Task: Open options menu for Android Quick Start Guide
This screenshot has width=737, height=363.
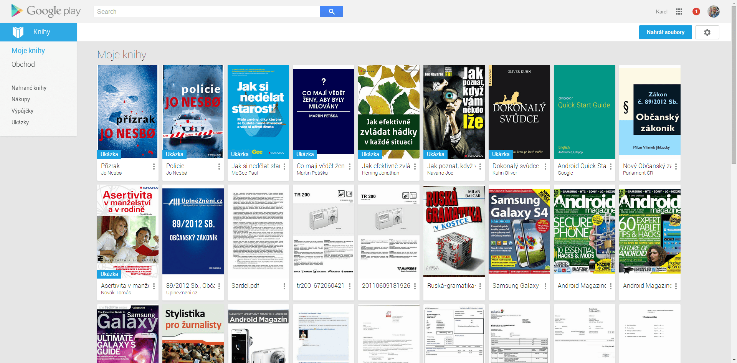Action: (611, 167)
